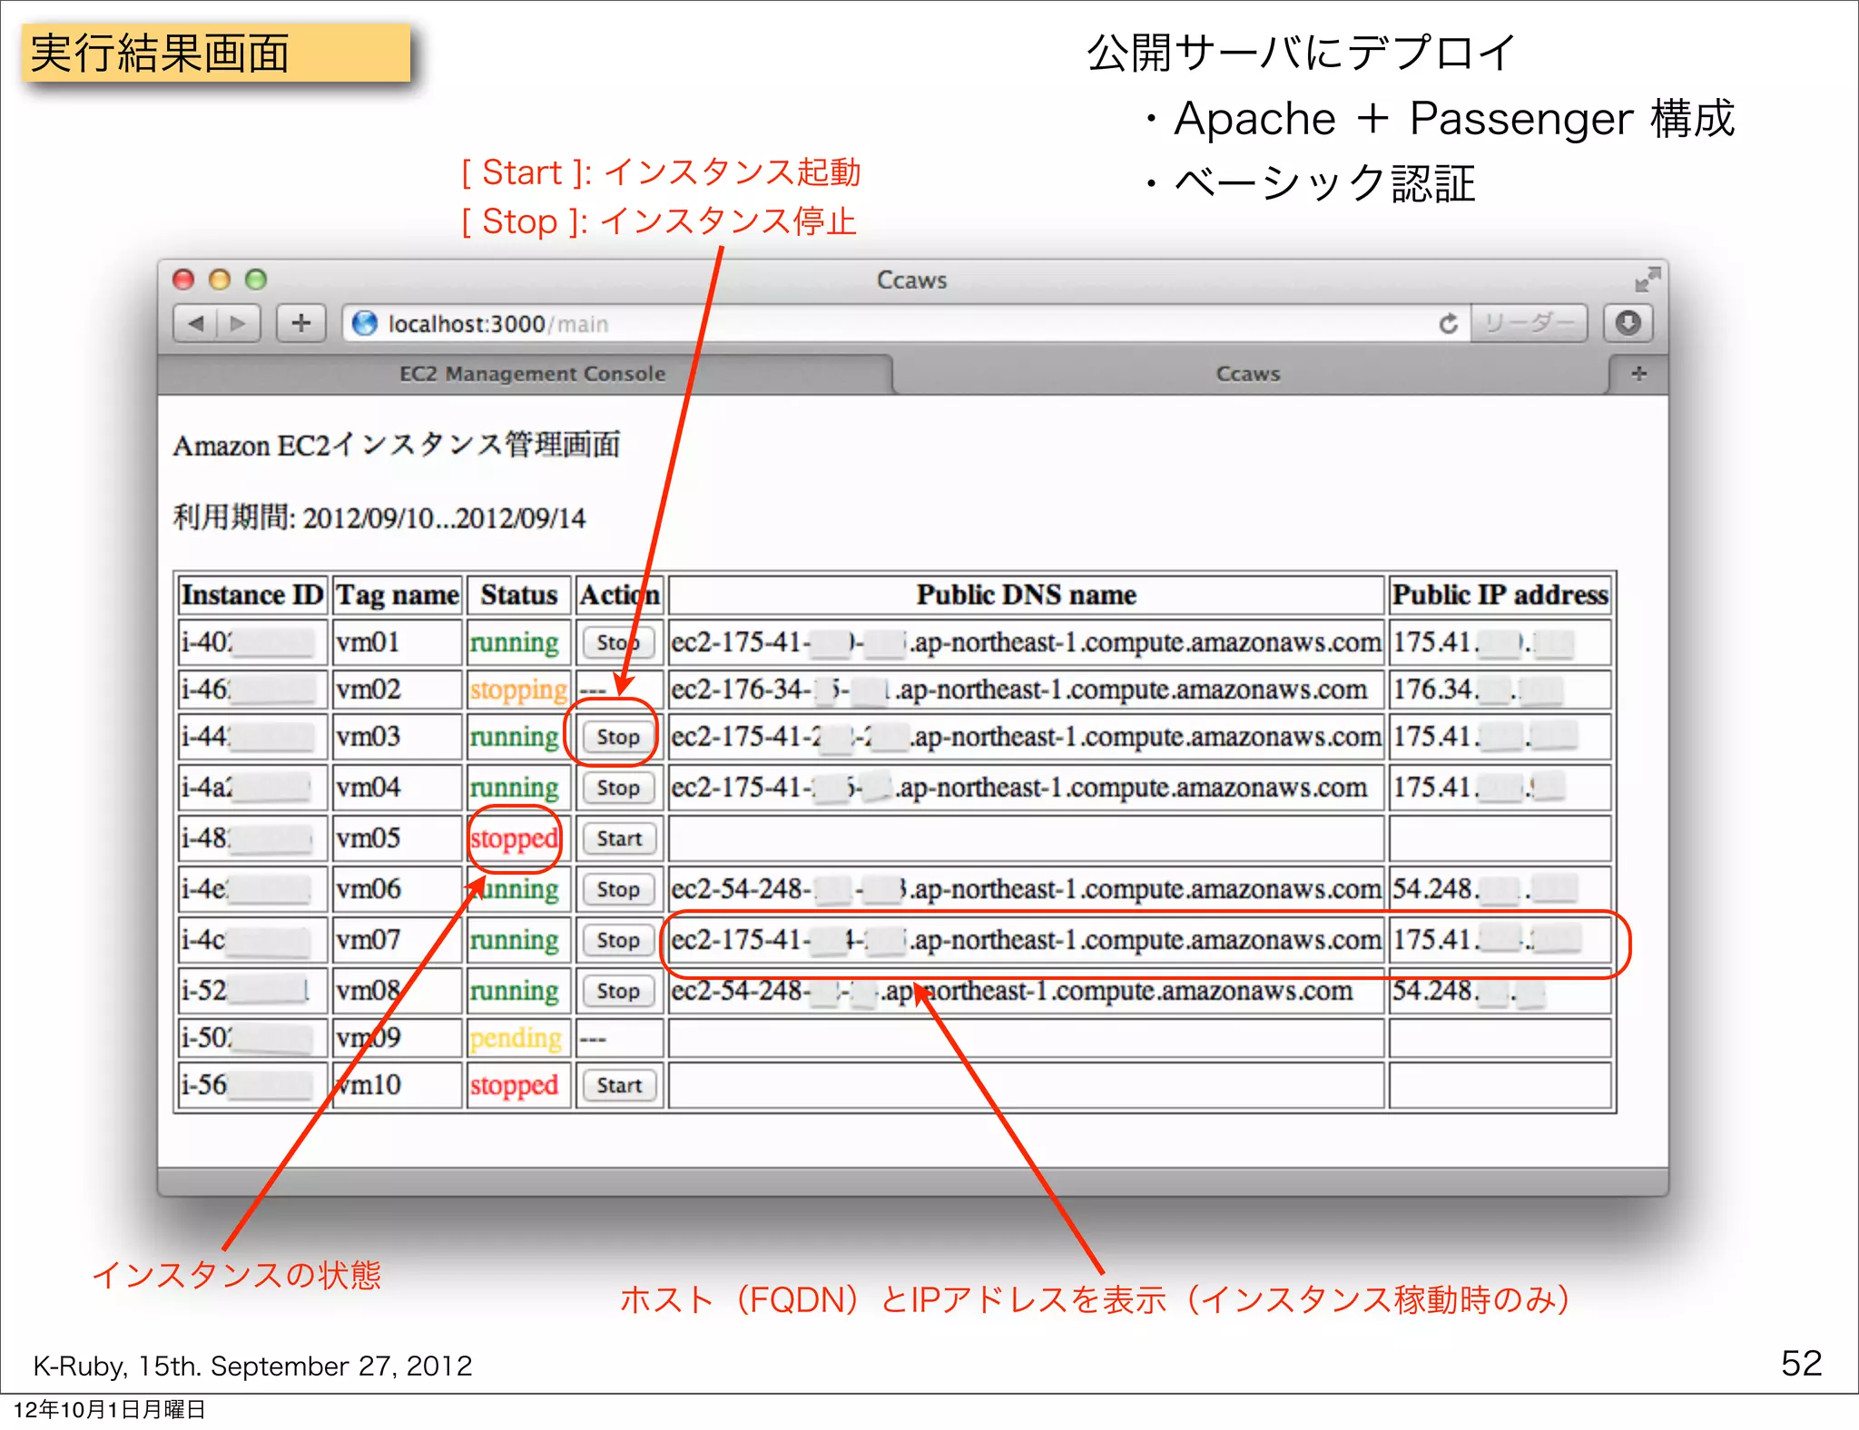Click the reload page icon in address bar

pos(1449,323)
